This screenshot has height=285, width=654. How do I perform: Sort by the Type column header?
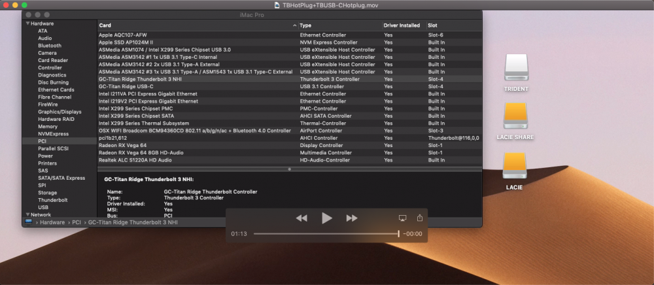(340, 25)
